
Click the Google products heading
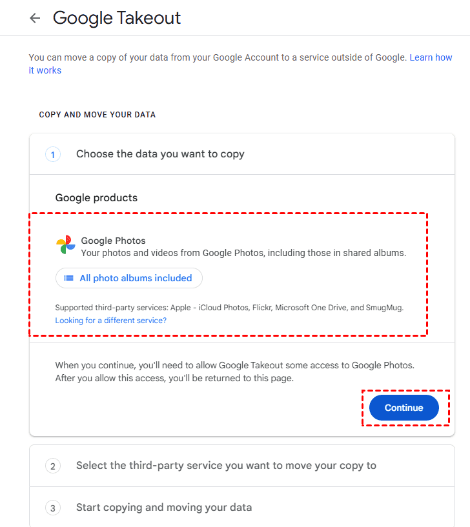(x=96, y=197)
